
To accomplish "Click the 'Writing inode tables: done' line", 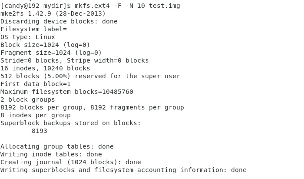I will pos(51,154).
